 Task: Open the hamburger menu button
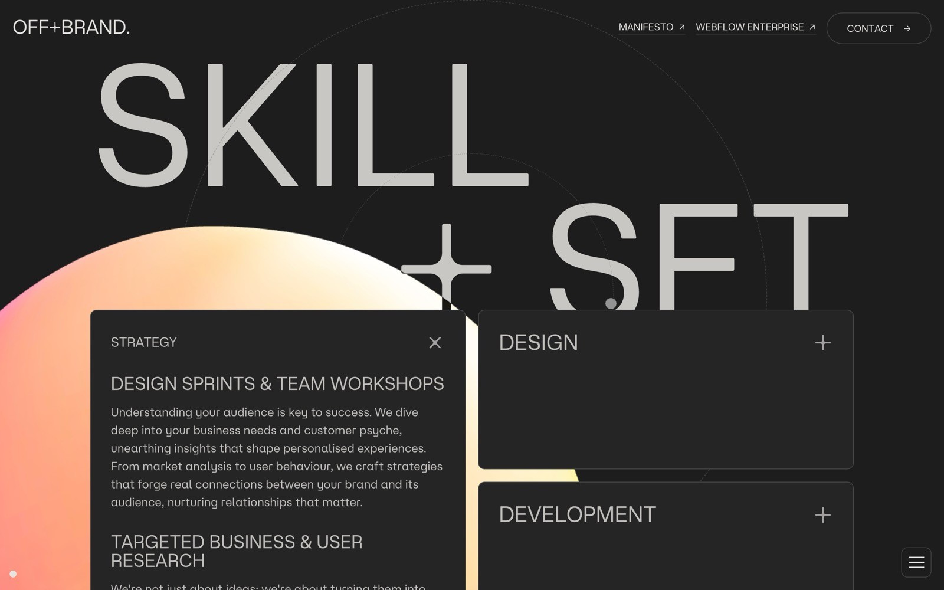tap(916, 562)
